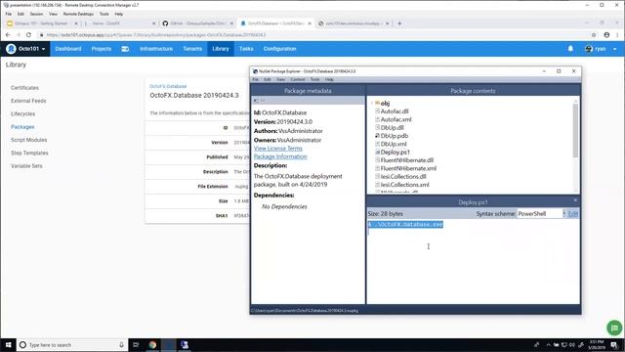The height and width of the screenshot is (352, 625).
Task: Go back in browser
Action: 8,35
